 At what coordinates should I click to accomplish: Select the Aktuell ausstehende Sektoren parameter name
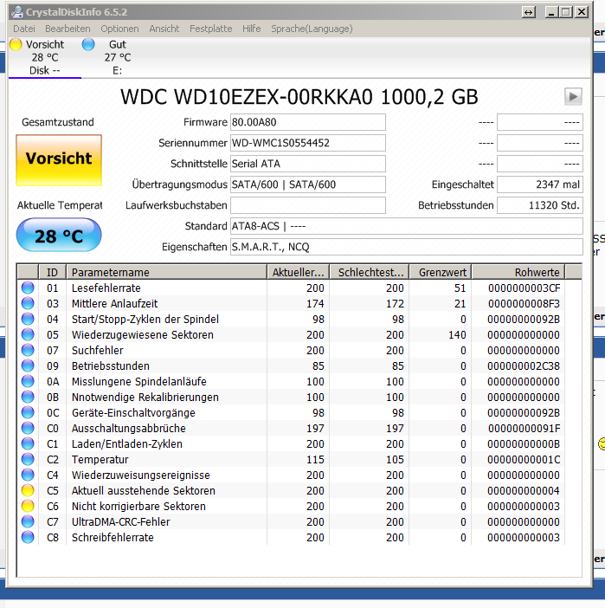point(143,490)
